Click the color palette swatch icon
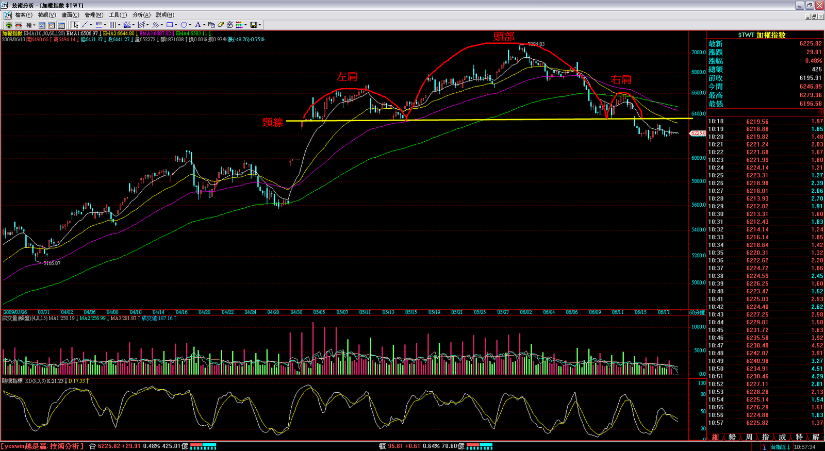The height and width of the screenshot is (451, 825). 239,25
